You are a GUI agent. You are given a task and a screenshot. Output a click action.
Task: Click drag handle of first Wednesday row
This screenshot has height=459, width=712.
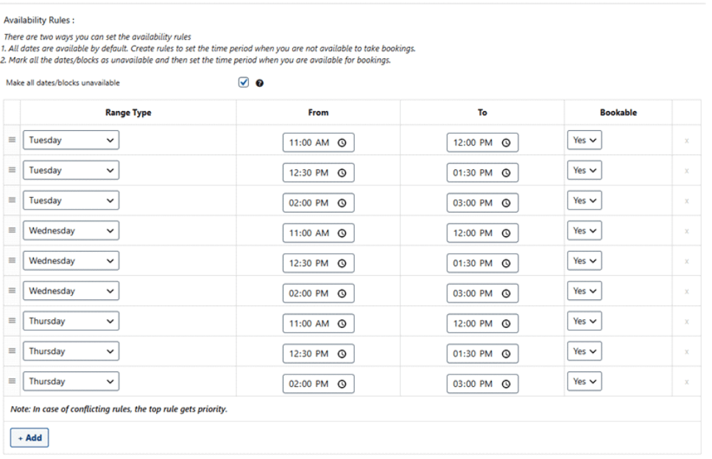(x=12, y=231)
